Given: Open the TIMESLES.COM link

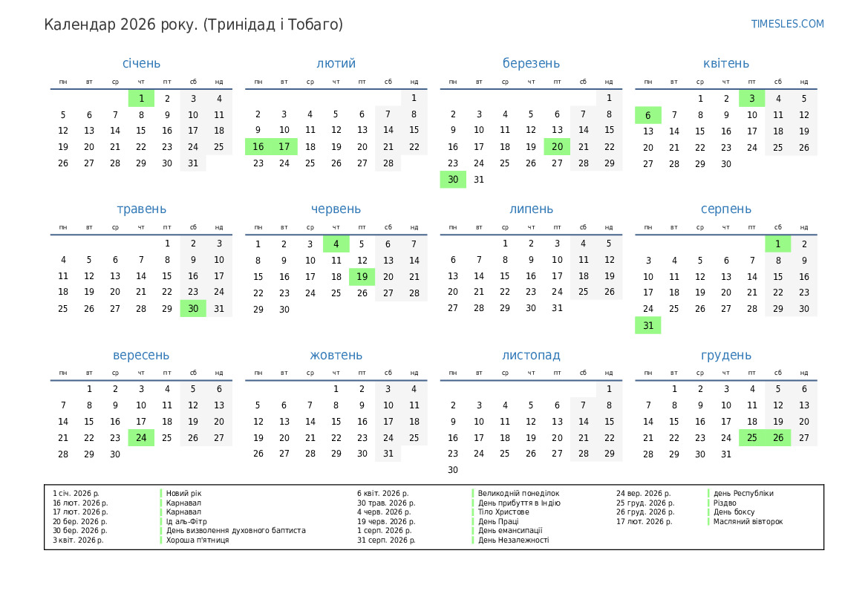Looking at the screenshot, I should pyautogui.click(x=787, y=24).
